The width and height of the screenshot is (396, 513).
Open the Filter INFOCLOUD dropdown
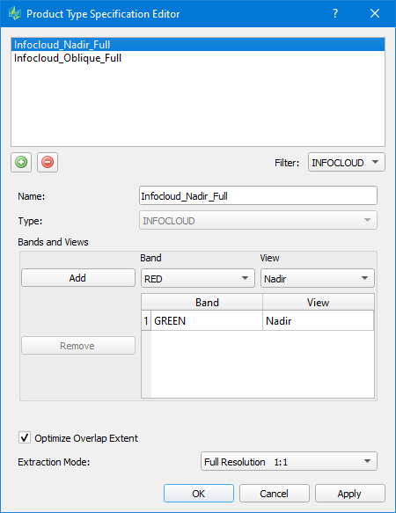pos(346,162)
